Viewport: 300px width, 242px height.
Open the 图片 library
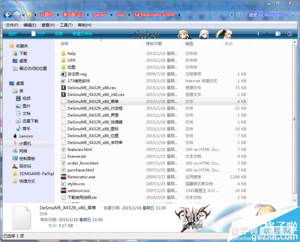tap(23, 106)
